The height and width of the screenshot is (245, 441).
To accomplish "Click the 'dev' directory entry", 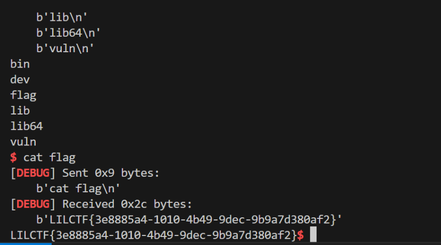I will 20,80.
